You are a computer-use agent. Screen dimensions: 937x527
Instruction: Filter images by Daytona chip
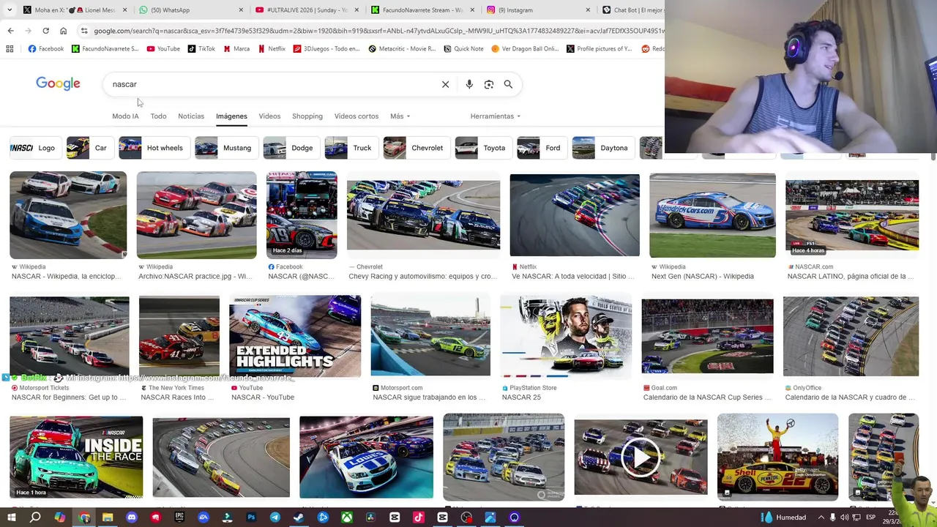(x=602, y=148)
